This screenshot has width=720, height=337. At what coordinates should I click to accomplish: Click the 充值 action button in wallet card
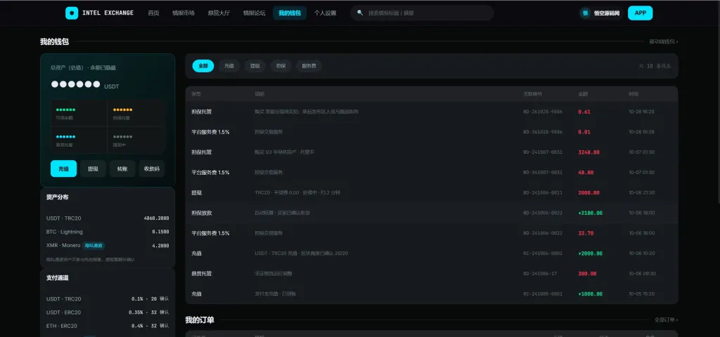[63, 168]
